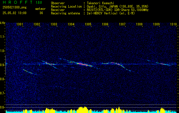The height and width of the screenshot is (113, 179).
Task: Click the meteor echo trail after 1301
Action: [30, 72]
